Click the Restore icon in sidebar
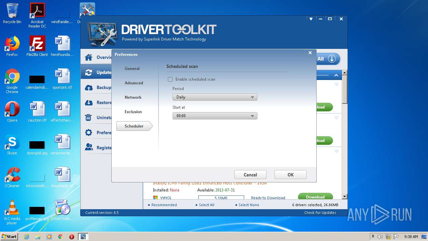This screenshot has height=241, width=428. click(89, 102)
